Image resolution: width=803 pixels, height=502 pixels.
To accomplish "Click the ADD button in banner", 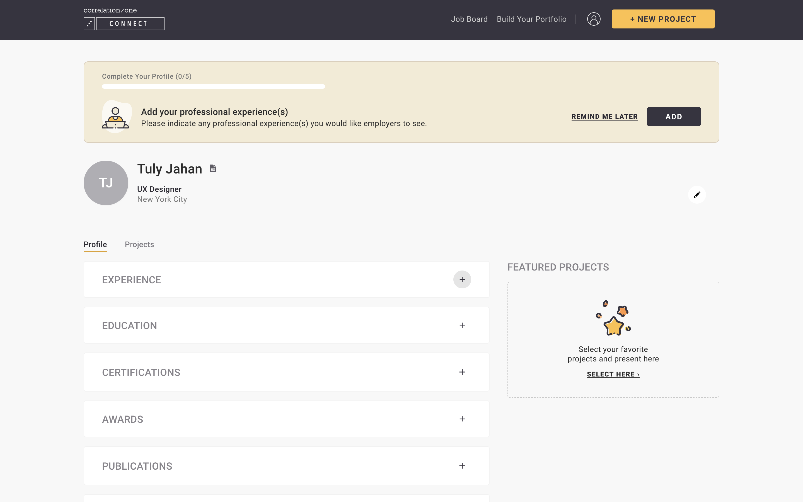I will [674, 117].
